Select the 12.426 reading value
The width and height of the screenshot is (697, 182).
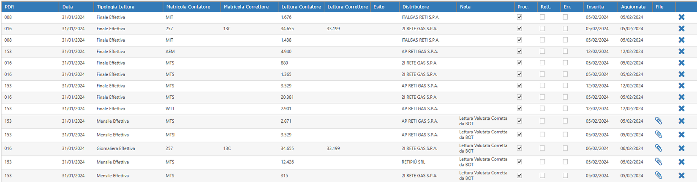(x=287, y=162)
